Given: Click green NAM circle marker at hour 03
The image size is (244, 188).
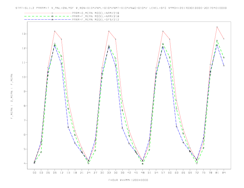Looking at the screenshot, I should click(x=41, y=152).
